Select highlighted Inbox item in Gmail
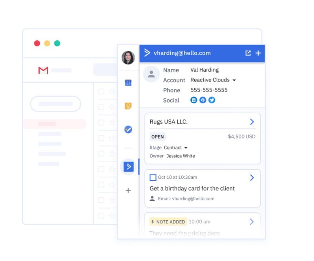The width and height of the screenshot is (314, 261). pos(55,124)
